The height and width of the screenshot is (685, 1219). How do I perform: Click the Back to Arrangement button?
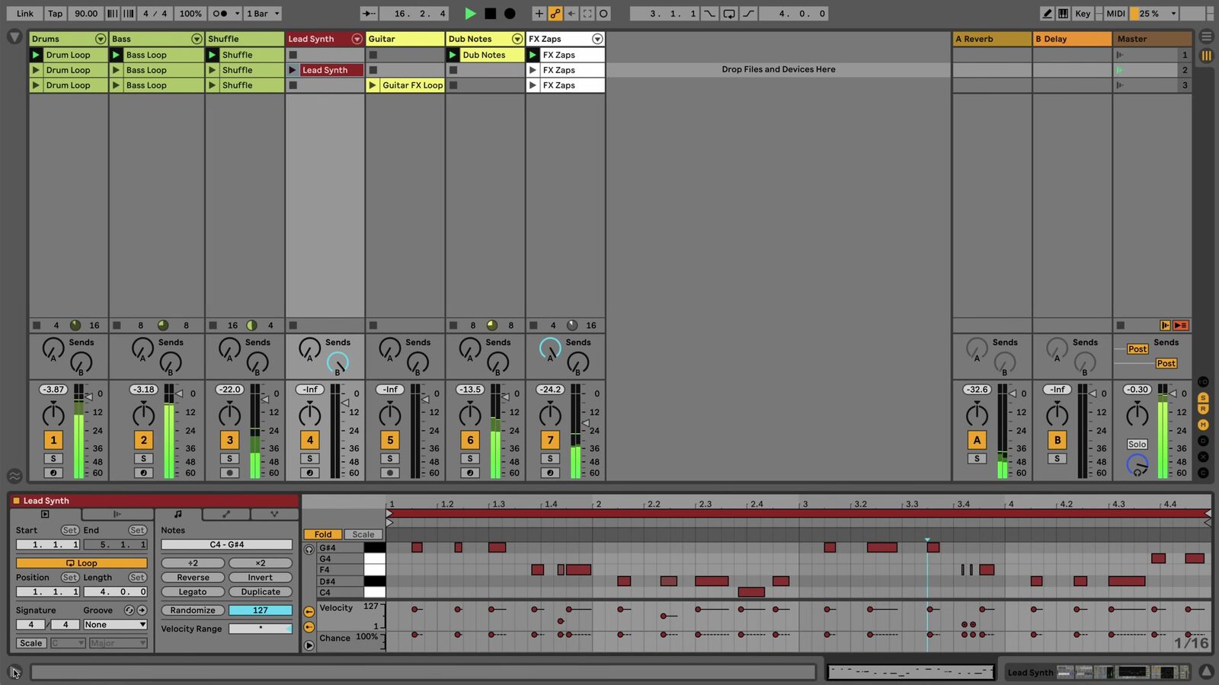(1180, 325)
